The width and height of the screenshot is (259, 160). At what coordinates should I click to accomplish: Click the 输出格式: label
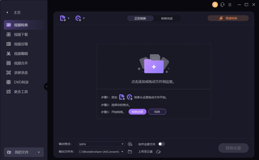click(65, 144)
